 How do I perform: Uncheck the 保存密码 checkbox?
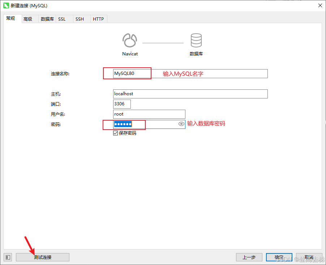tap(115, 133)
